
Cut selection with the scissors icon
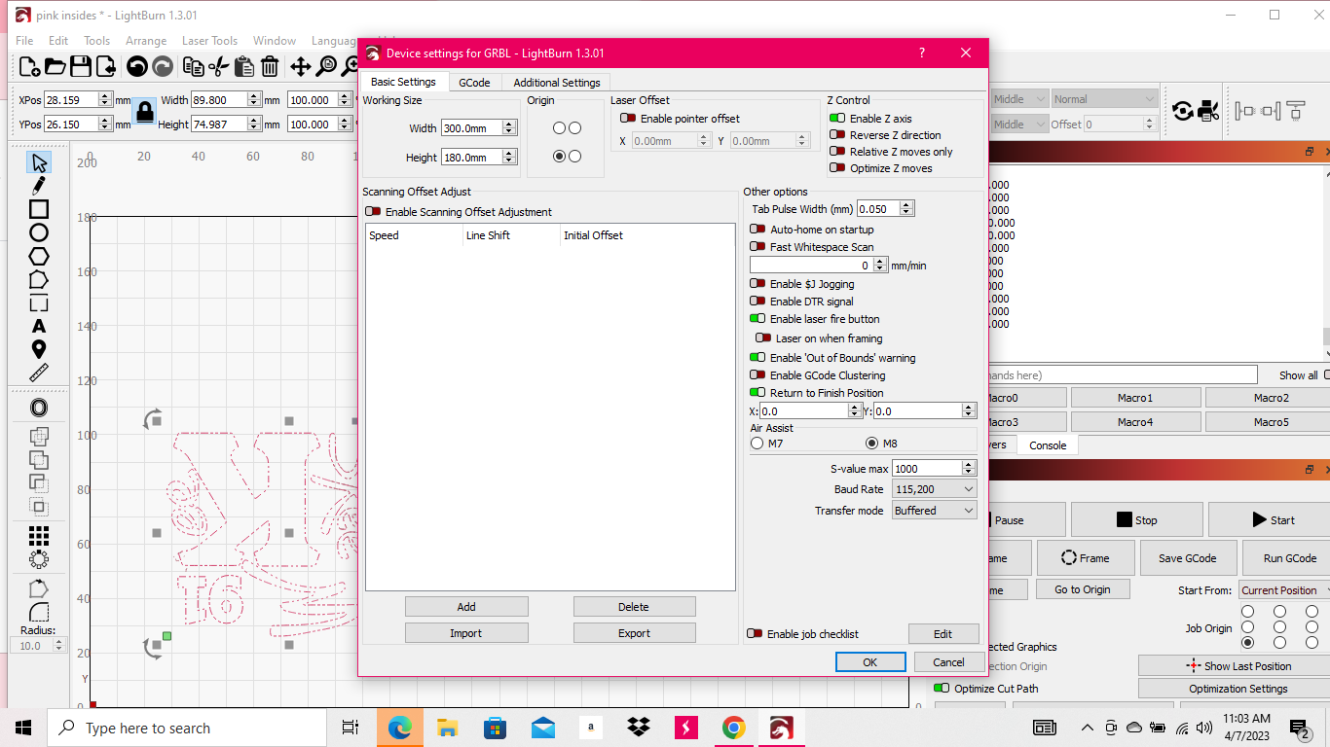(218, 66)
